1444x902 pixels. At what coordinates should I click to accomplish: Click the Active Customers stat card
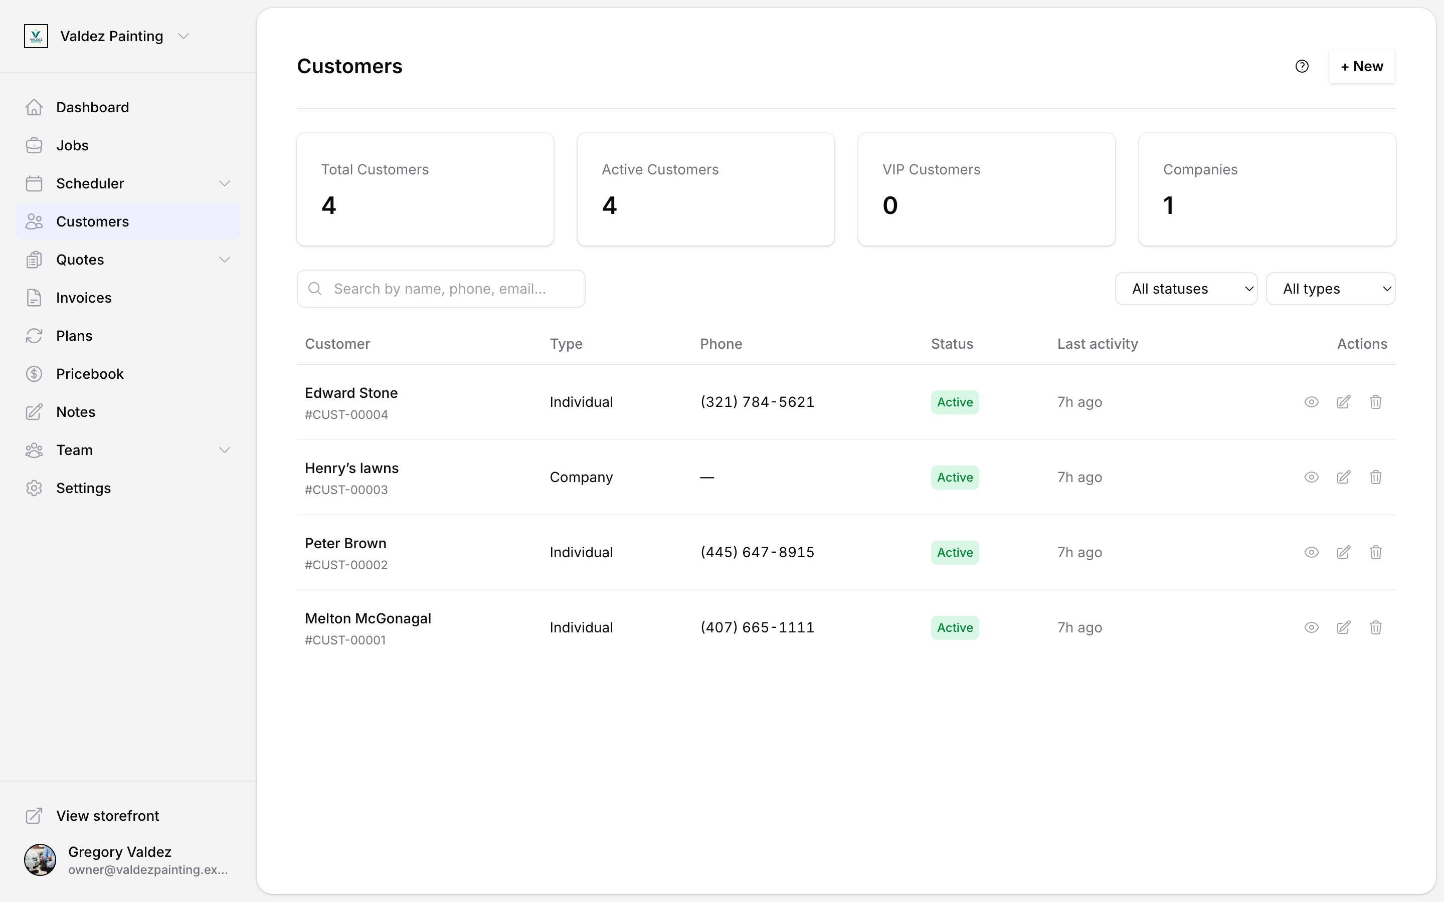tap(706, 189)
